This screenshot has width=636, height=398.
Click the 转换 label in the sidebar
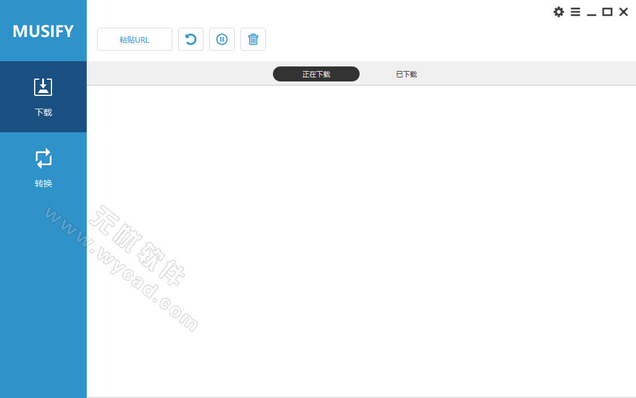pyautogui.click(x=43, y=184)
